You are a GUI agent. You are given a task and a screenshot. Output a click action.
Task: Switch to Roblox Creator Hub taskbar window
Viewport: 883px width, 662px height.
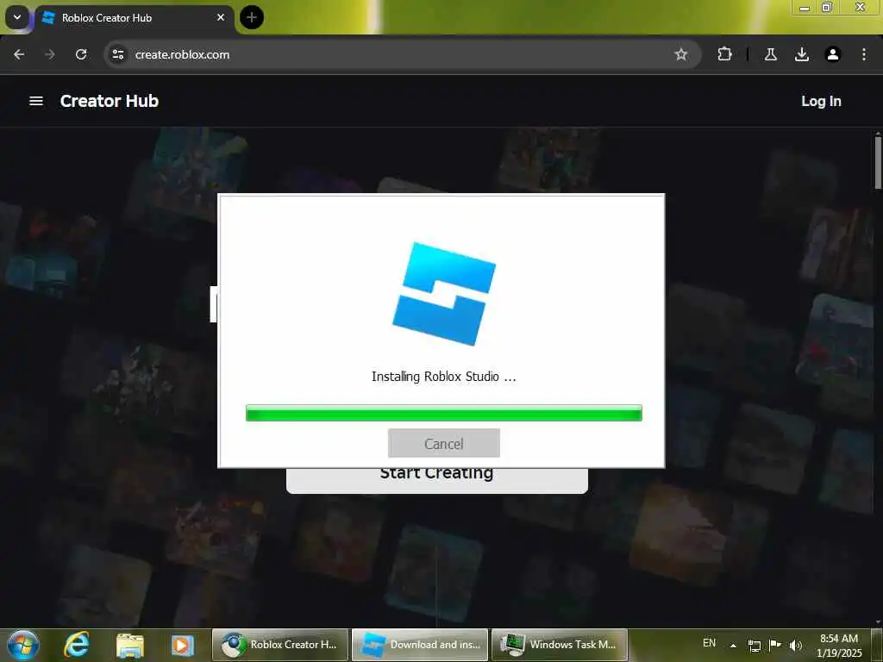280,645
